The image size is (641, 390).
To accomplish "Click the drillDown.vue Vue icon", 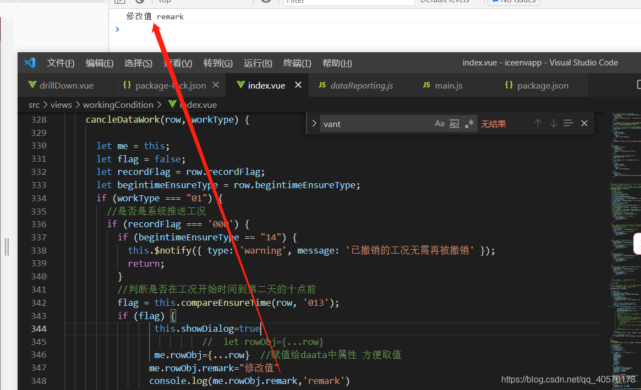I will tap(32, 85).
